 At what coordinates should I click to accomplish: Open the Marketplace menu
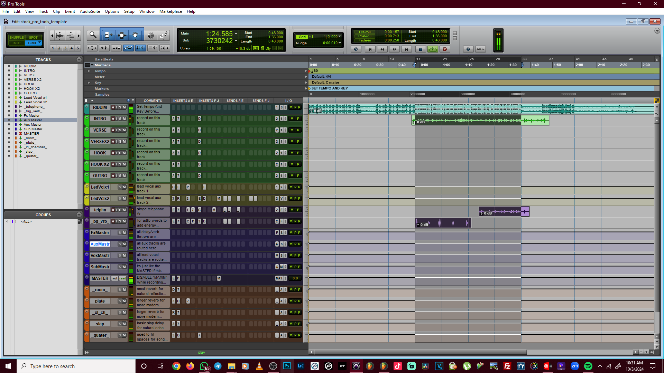(x=170, y=11)
